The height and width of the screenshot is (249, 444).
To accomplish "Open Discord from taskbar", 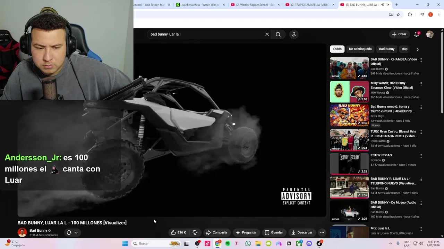I will pos(309,243).
